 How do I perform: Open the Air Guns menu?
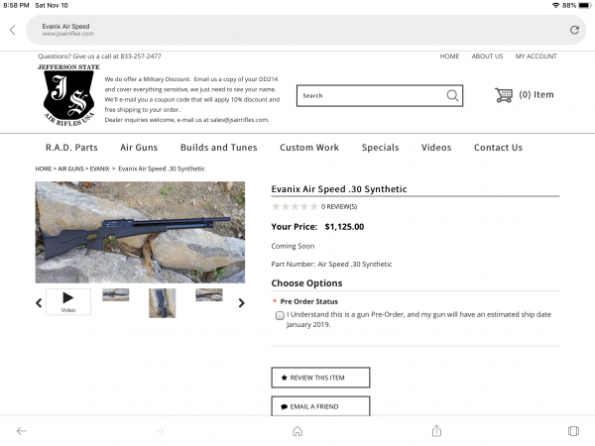[139, 148]
